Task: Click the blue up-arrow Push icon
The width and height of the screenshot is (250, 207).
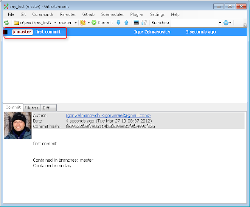Action: [x=126, y=23]
